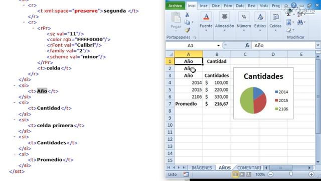321x181 pixels.
Task: Click the Select All corner triangle
Action: [171, 54]
